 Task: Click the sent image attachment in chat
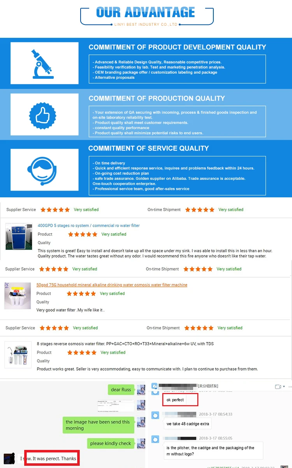click(x=116, y=406)
